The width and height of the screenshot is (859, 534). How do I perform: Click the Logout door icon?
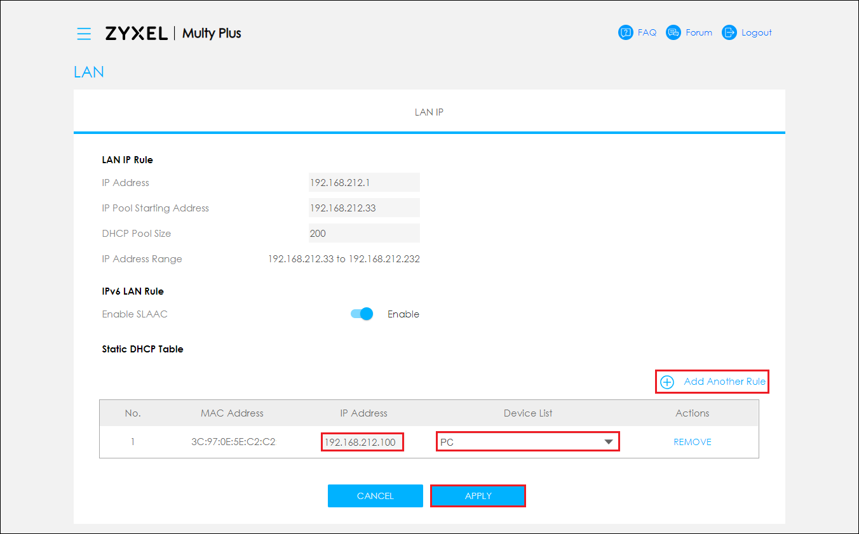729,32
